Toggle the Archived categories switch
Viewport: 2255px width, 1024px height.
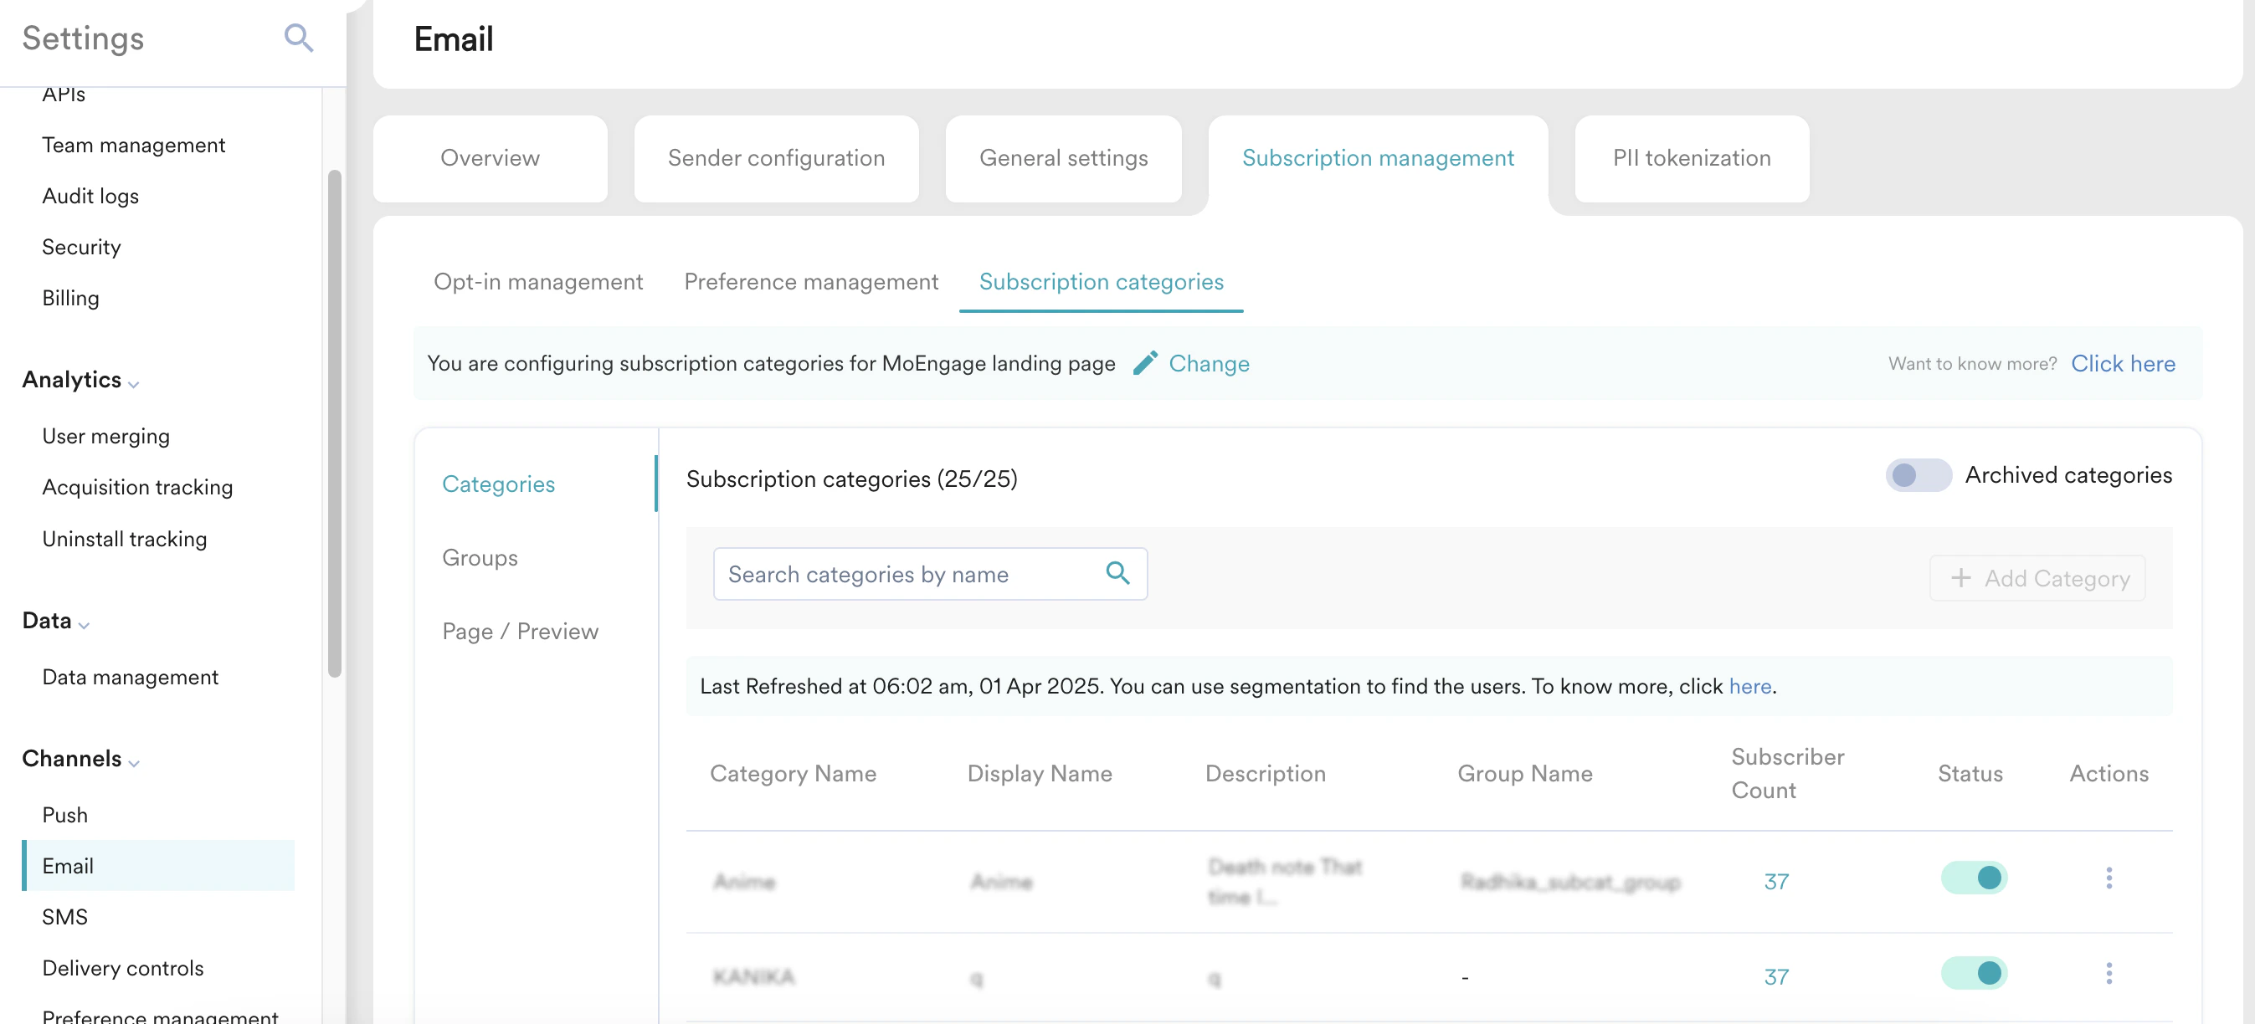pyautogui.click(x=1917, y=475)
